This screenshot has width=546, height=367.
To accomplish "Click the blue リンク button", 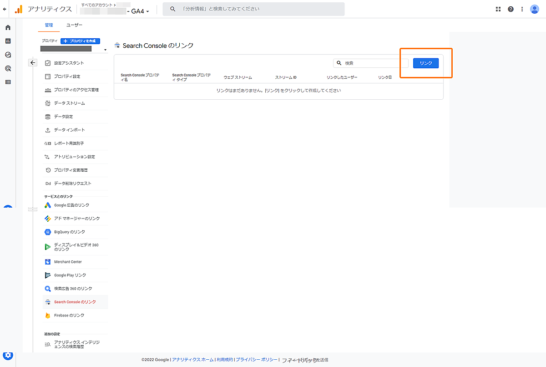I will [x=425, y=63].
